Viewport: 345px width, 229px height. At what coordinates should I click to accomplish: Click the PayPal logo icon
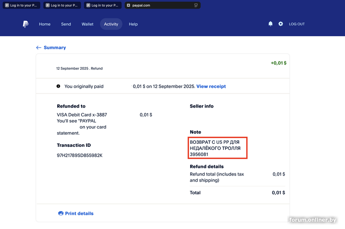coord(25,24)
